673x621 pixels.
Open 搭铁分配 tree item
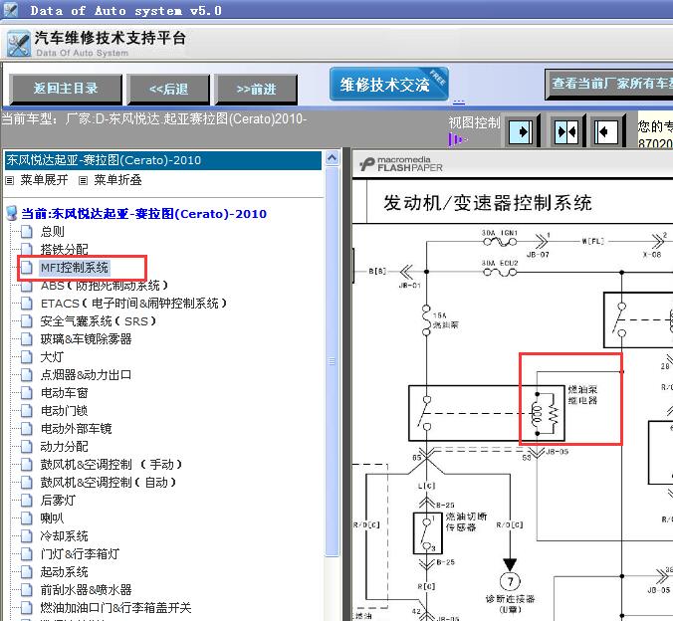click(x=64, y=250)
